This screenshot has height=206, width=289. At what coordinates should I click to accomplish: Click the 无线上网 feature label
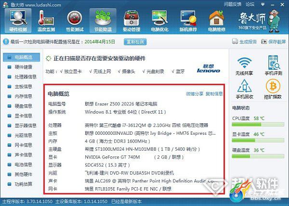[x=102, y=71]
